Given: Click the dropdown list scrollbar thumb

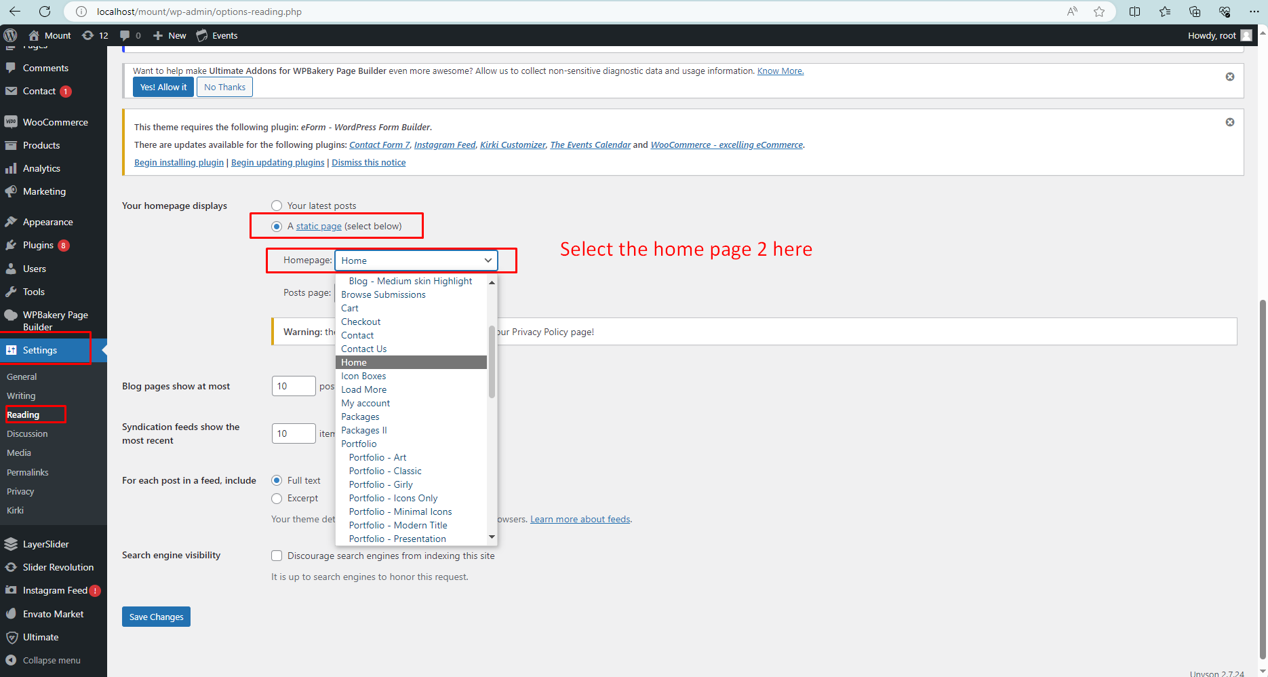Looking at the screenshot, I should (492, 362).
